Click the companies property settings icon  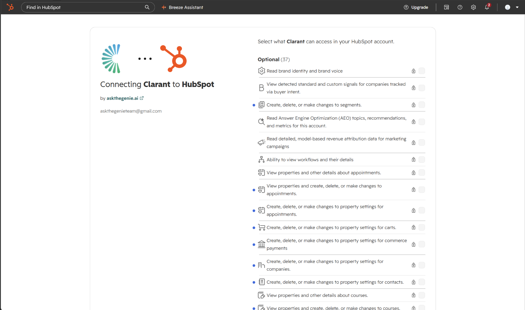point(261,265)
